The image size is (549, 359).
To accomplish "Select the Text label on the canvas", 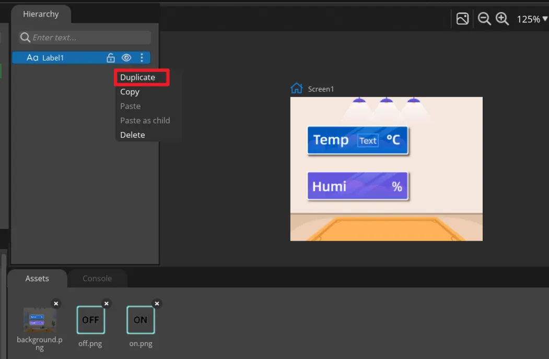I will [368, 140].
